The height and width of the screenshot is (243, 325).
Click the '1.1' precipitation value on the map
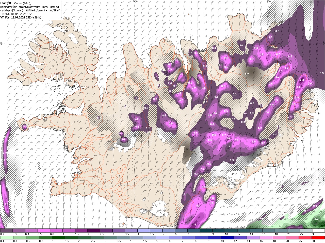click(x=269, y=55)
